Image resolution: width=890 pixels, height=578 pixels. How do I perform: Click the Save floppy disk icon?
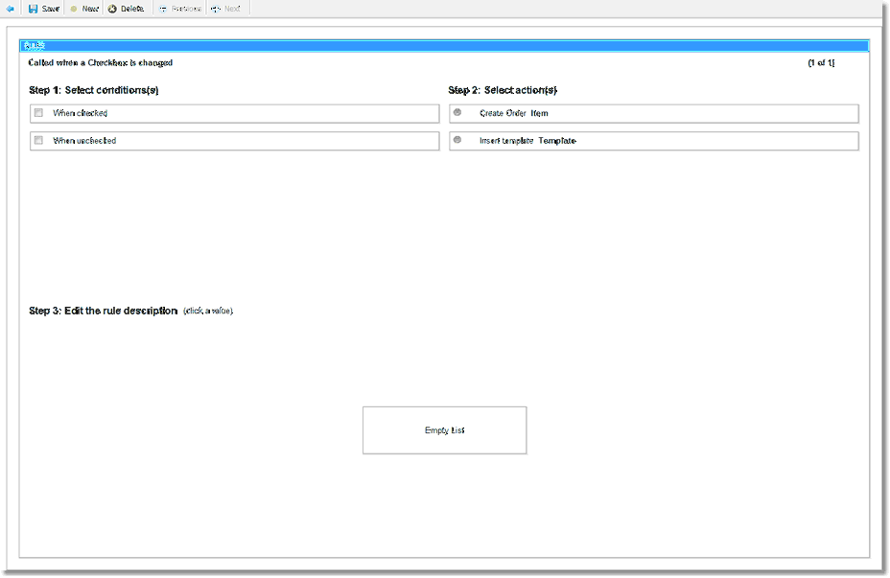coord(33,9)
